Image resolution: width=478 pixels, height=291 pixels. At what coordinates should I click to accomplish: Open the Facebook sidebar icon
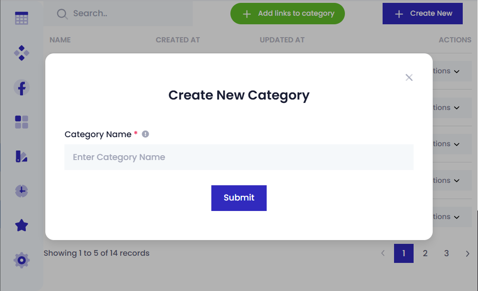click(21, 87)
